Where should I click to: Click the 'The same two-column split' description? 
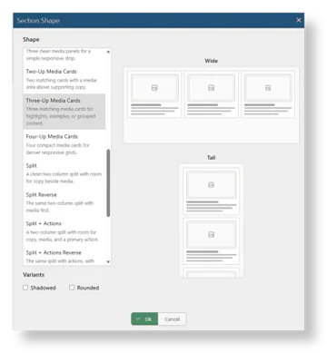tap(60, 206)
